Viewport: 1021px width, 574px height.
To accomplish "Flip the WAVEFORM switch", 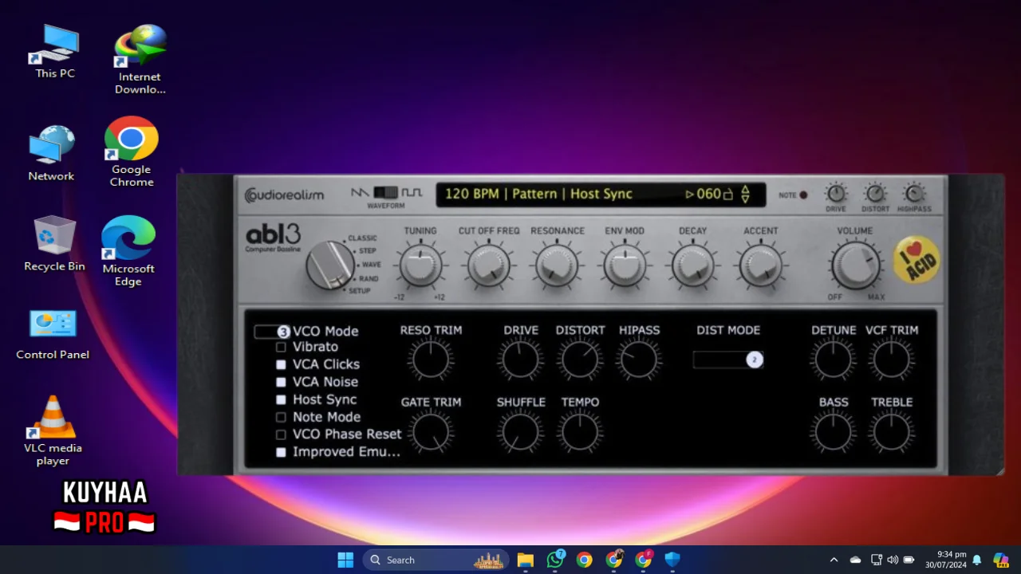I will (x=385, y=193).
